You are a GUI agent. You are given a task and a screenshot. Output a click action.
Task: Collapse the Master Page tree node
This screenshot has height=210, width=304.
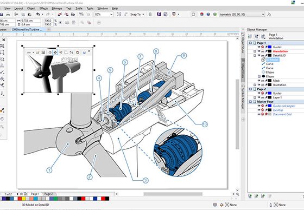[x=250, y=102]
